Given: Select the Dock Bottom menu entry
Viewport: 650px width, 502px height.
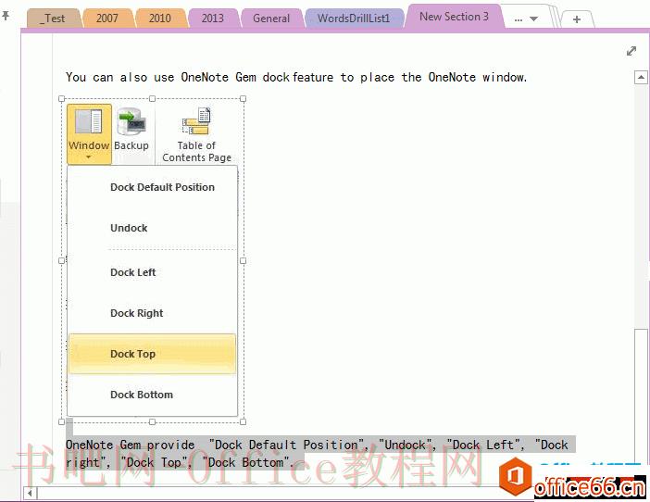Looking at the screenshot, I should [x=152, y=395].
